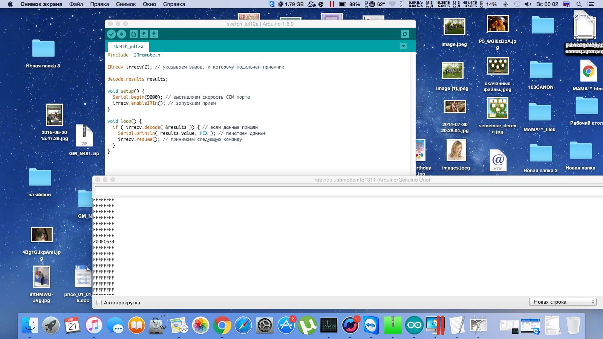Open App Store from the Dock
Screen dimensions: 603x339
(x=286, y=325)
